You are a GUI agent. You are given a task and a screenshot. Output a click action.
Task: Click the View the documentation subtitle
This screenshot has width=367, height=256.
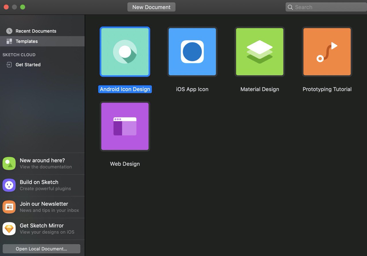pos(46,167)
